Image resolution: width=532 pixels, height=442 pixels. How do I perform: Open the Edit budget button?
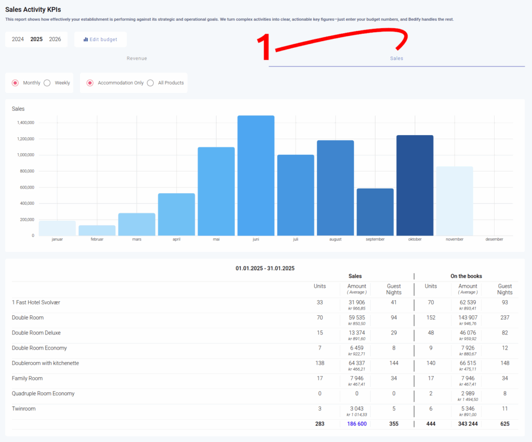tap(100, 39)
